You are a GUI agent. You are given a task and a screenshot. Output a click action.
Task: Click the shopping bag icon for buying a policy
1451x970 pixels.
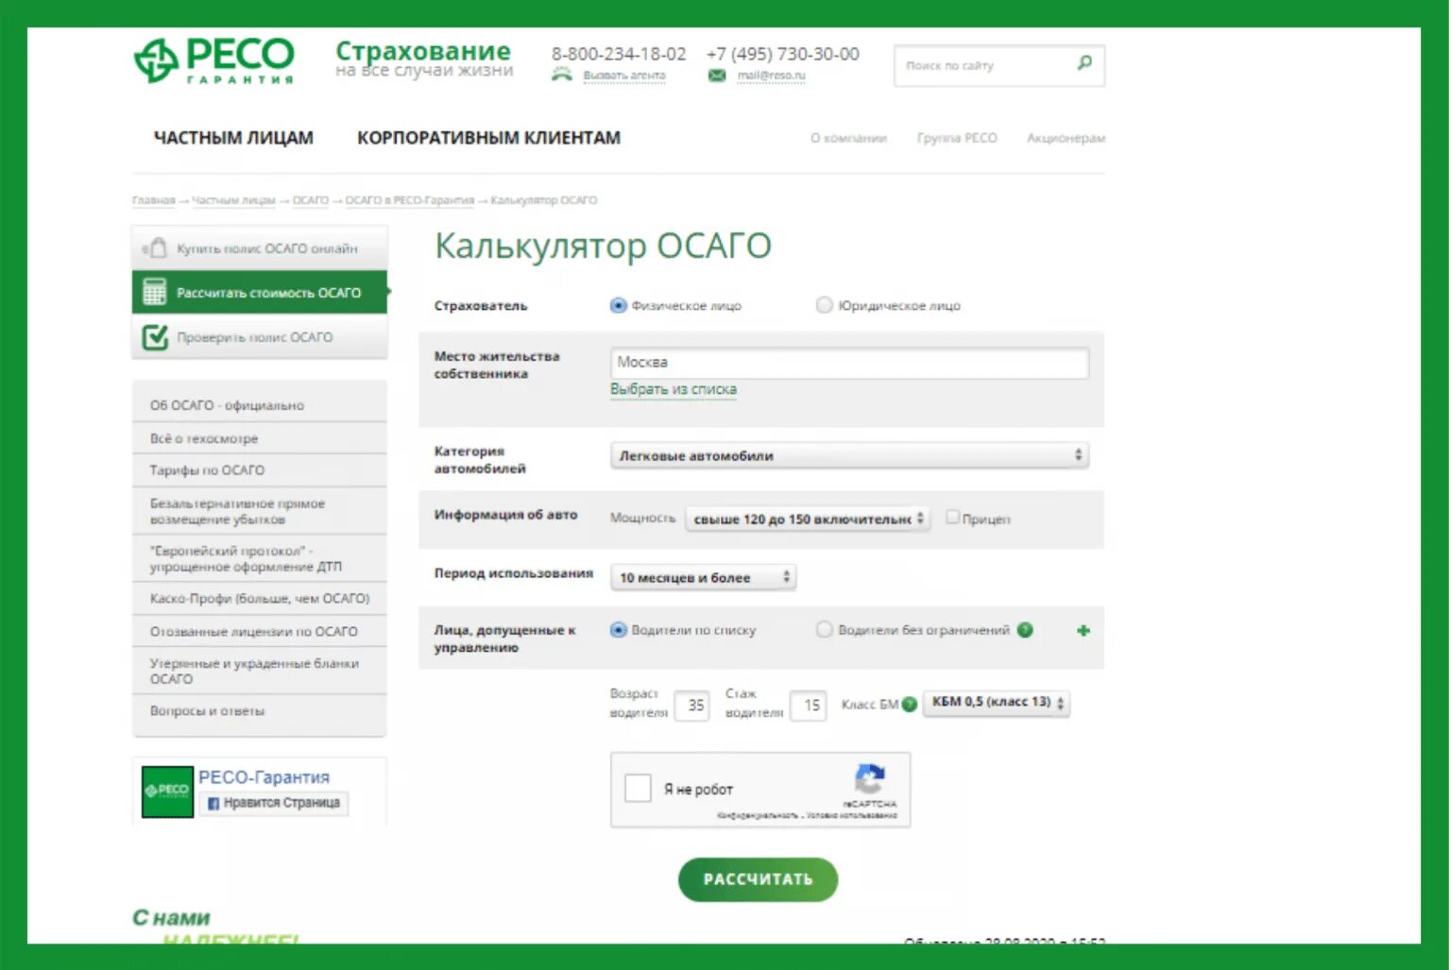(155, 247)
